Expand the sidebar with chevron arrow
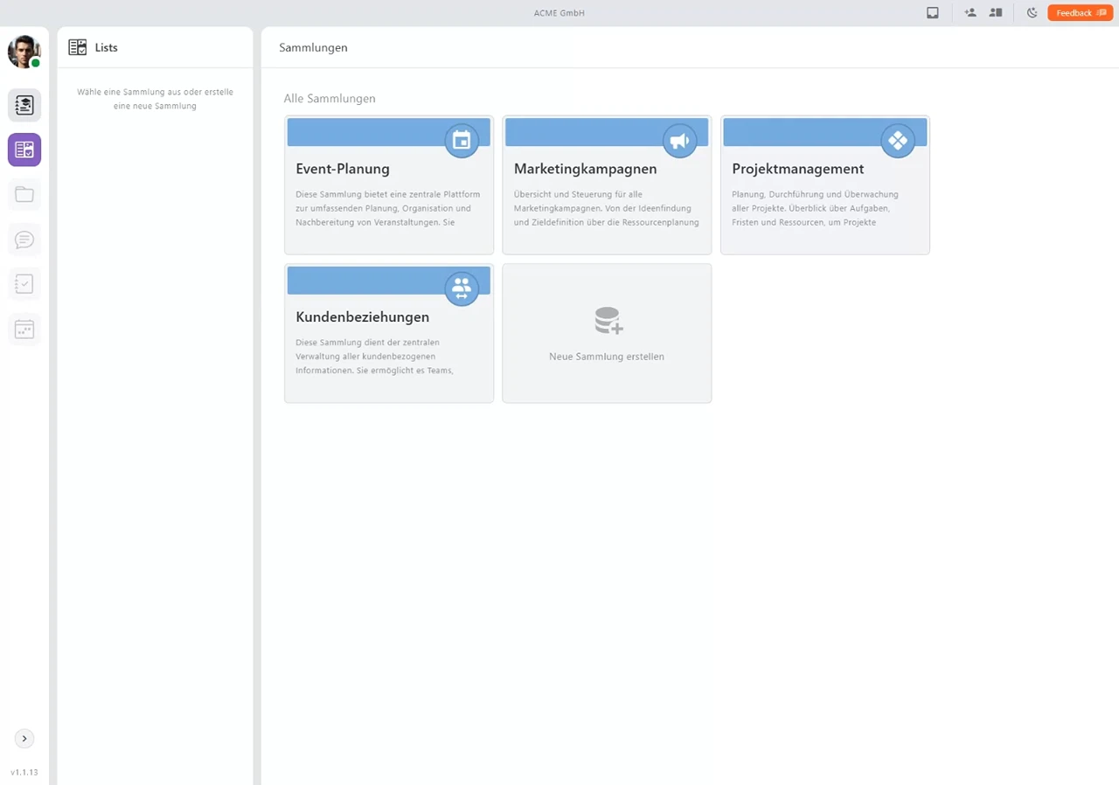Viewport: 1119px width, 785px height. (24, 739)
